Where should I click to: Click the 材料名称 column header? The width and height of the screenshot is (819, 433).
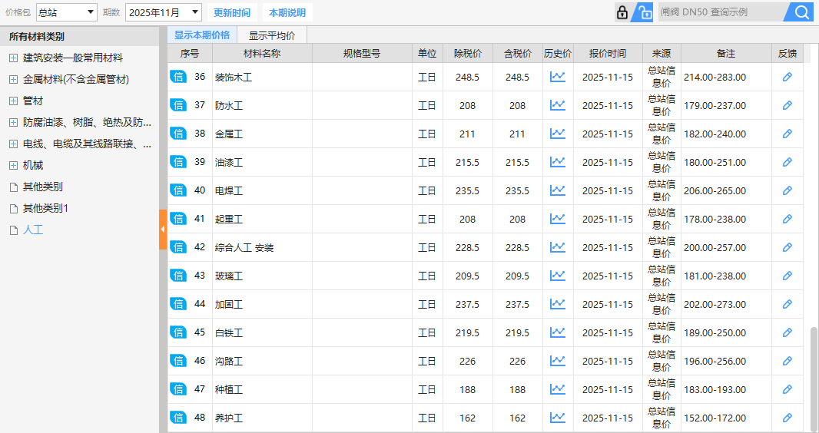point(262,53)
